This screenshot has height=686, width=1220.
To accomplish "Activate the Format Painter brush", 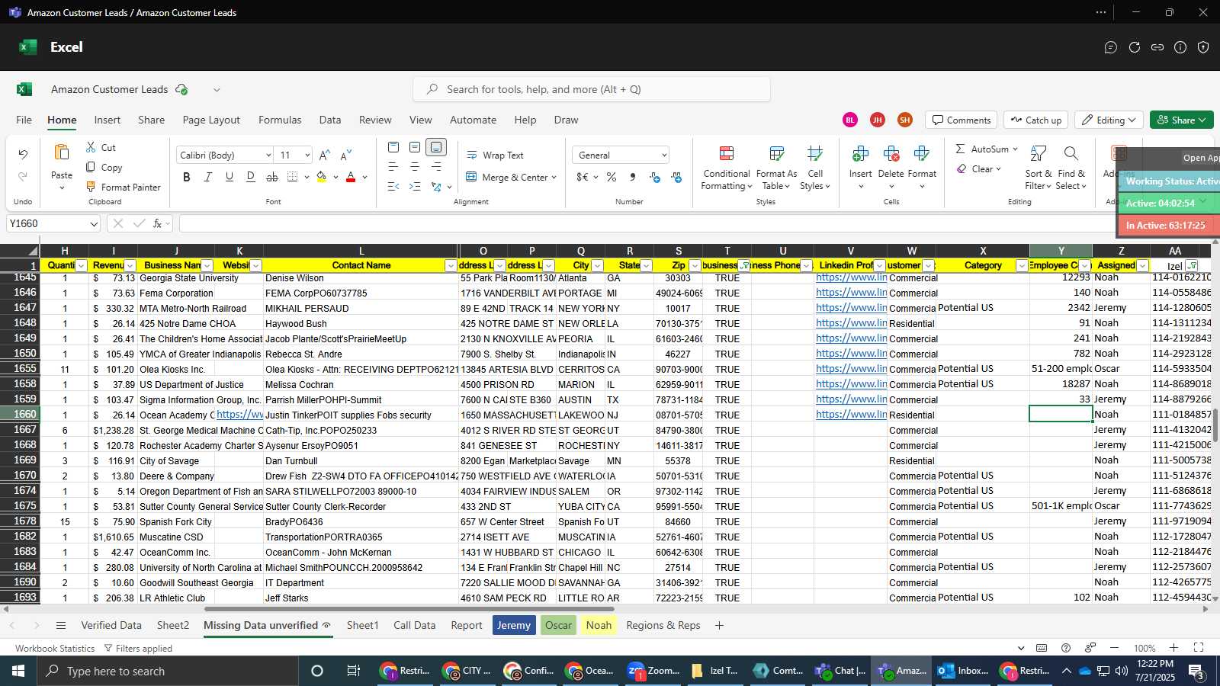I will pyautogui.click(x=91, y=187).
